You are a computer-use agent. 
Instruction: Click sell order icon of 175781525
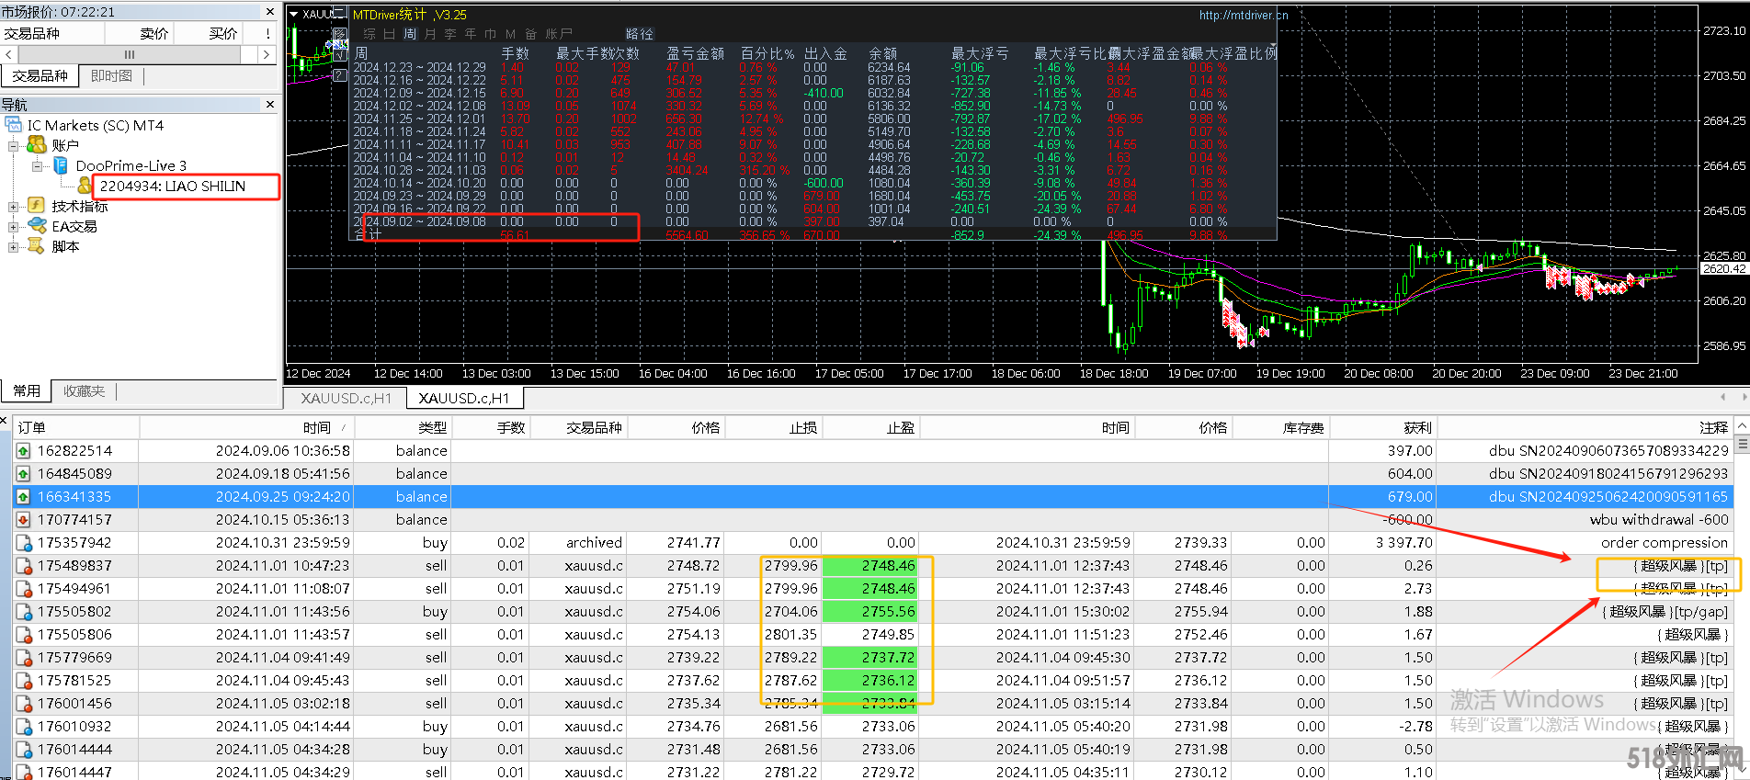tap(23, 681)
